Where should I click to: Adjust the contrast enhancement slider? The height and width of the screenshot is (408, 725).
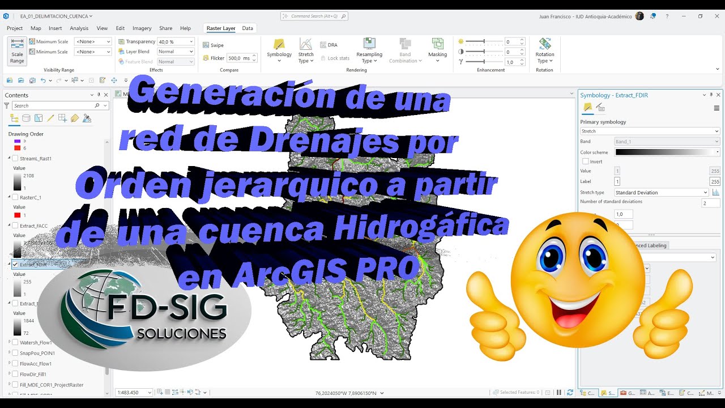[x=483, y=52]
